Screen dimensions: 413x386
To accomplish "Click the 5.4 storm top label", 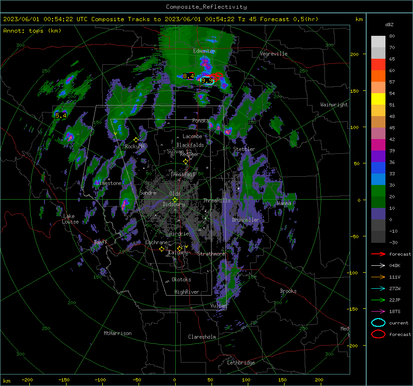I will pos(61,115).
